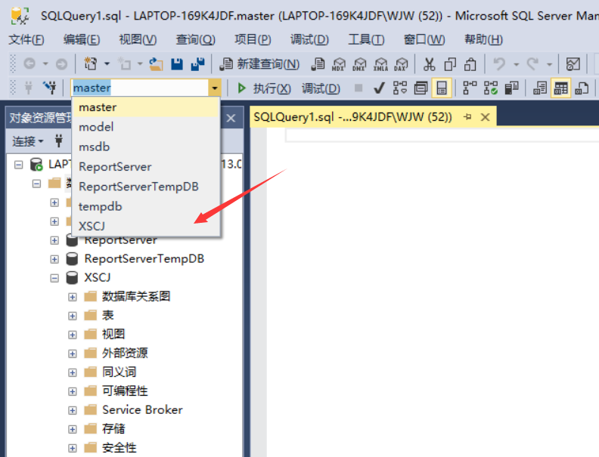The height and width of the screenshot is (457, 599).
Task: Toggle results to grid mode
Action: point(560,88)
